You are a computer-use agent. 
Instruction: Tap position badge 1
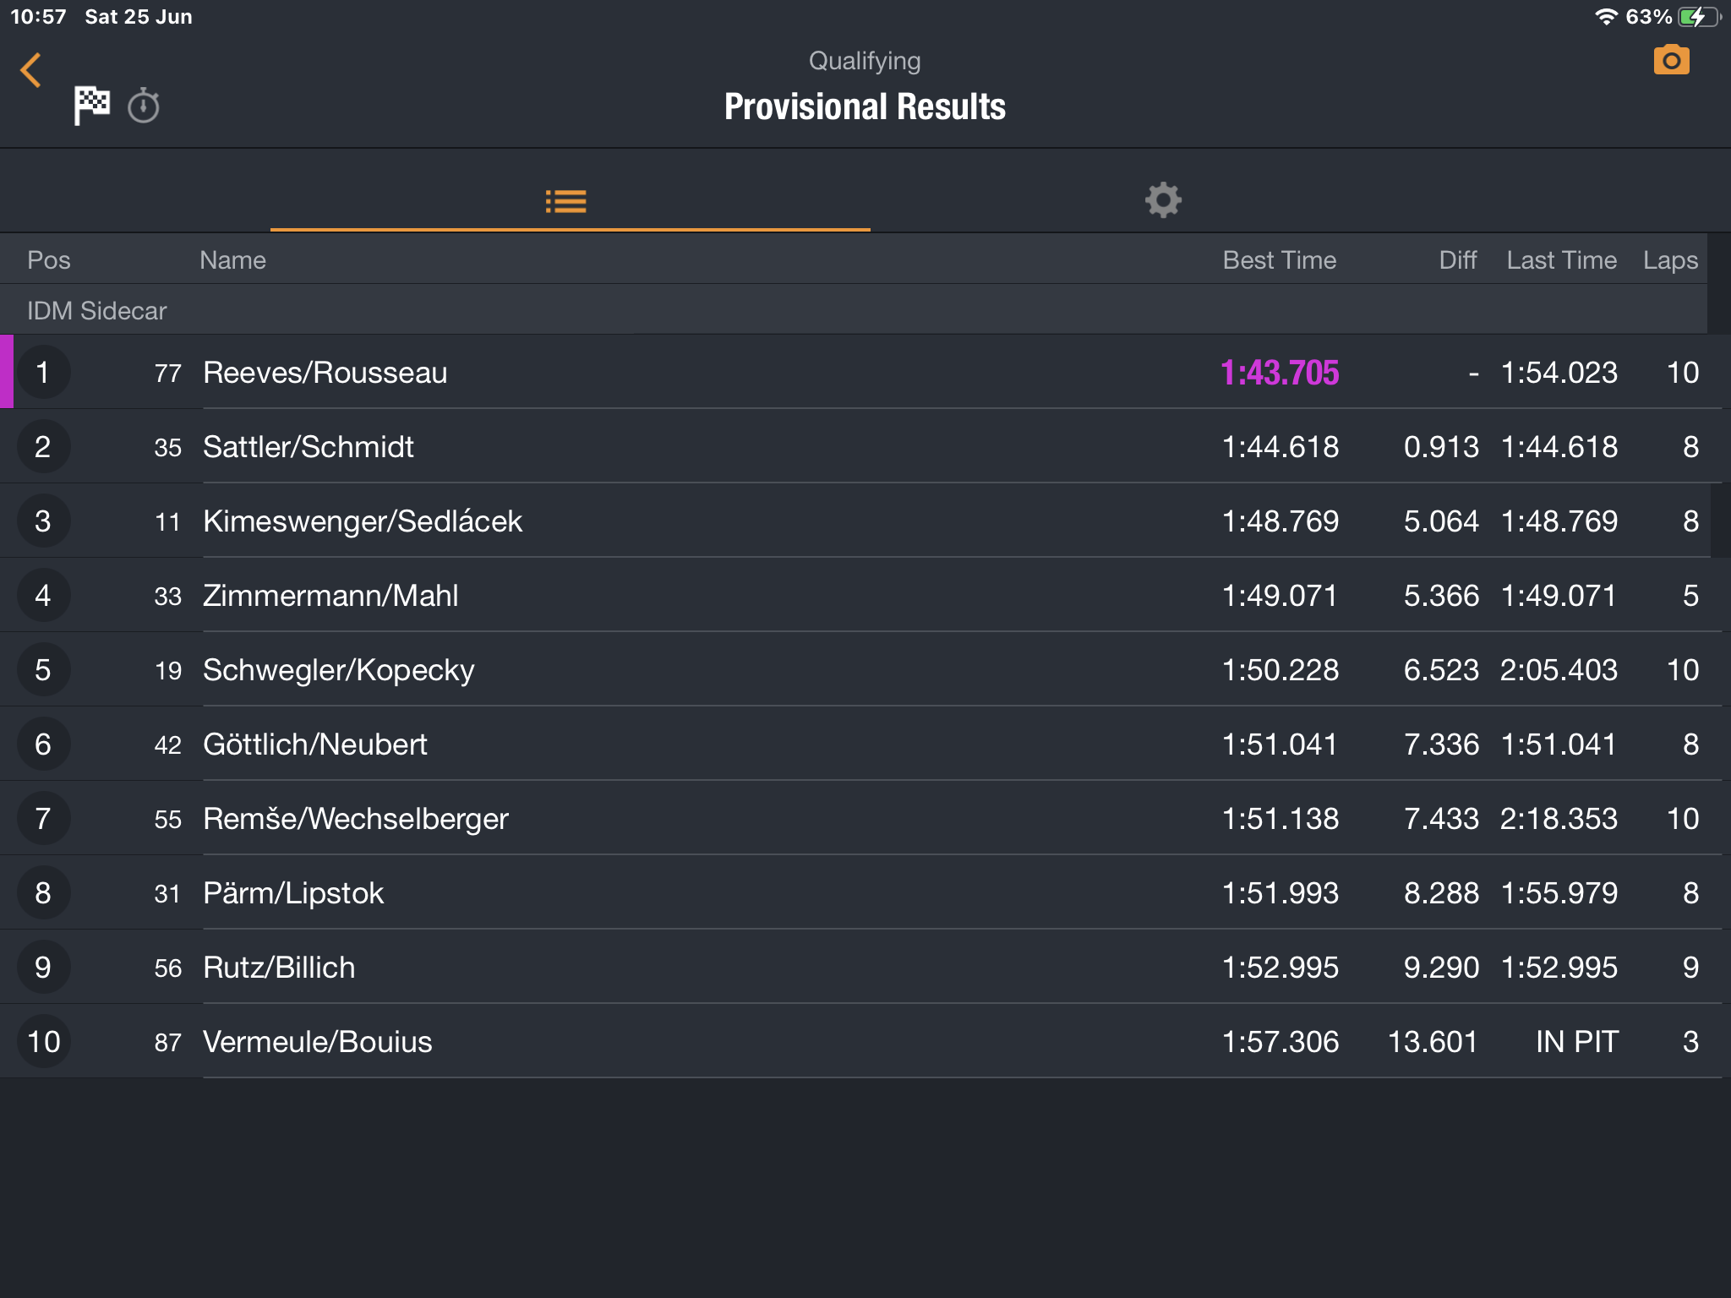(43, 373)
